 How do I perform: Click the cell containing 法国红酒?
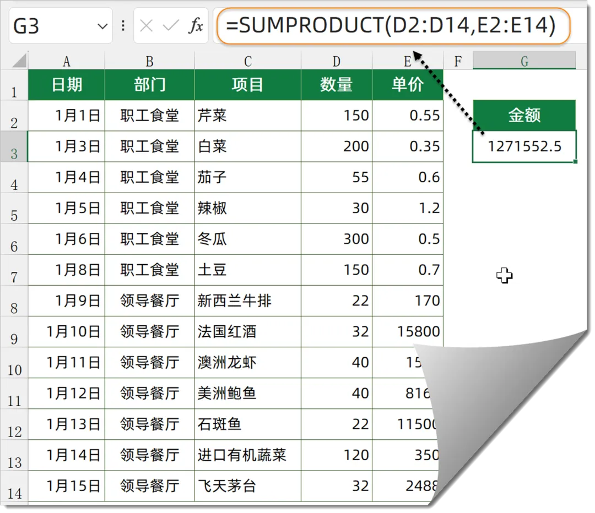[247, 332]
